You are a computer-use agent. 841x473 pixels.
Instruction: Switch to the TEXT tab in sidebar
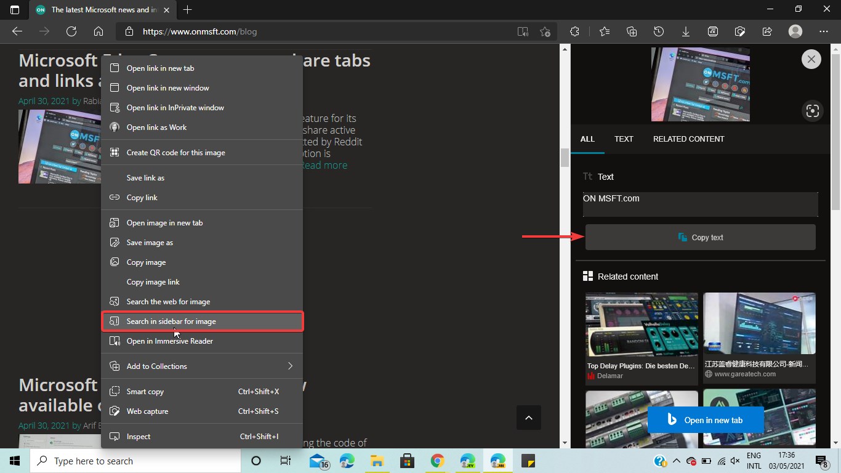(x=624, y=139)
